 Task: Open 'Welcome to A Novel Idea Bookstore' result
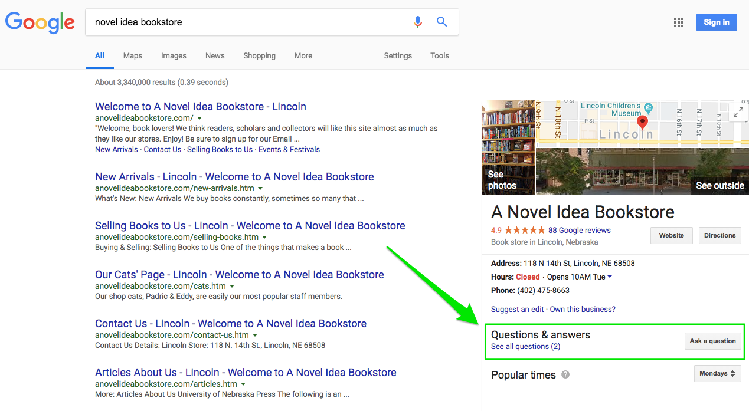point(201,107)
